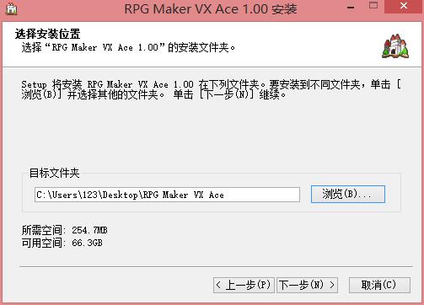Click the window title RPG Maker VX Ace 1.00 安装
Screen dimensions: 424x305
[x=211, y=9]
